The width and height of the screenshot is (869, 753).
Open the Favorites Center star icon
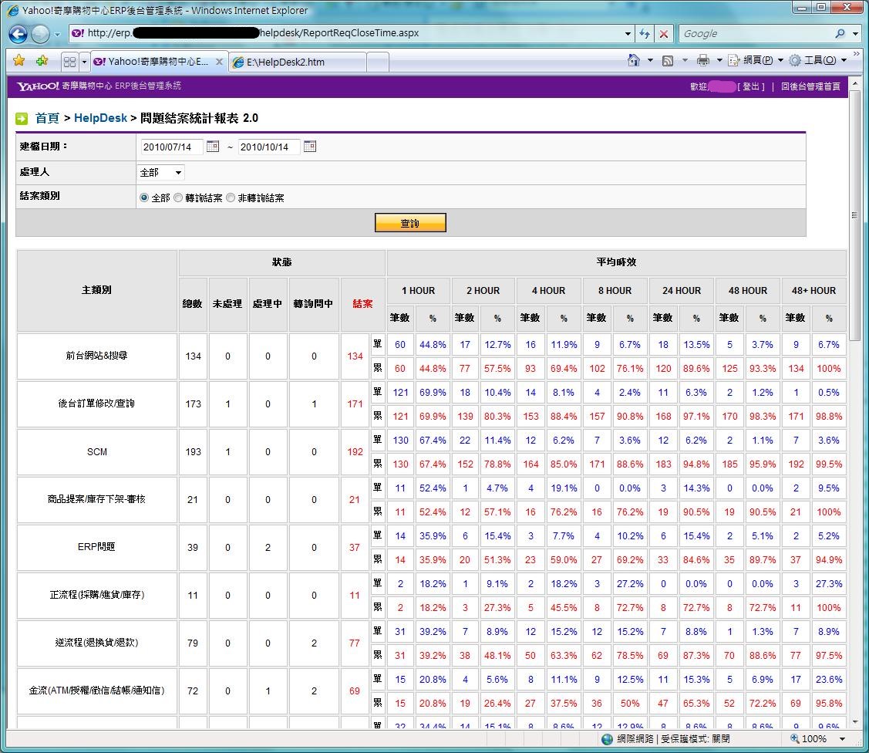(x=19, y=61)
